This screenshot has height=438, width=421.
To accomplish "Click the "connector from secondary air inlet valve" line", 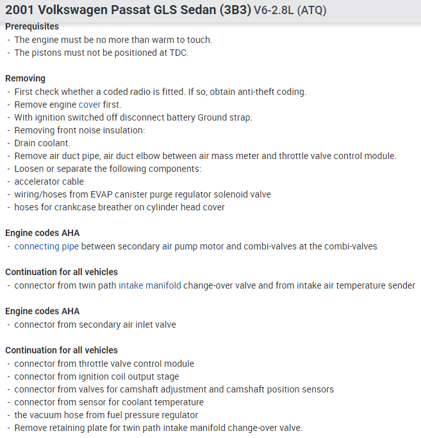I will click(95, 324).
